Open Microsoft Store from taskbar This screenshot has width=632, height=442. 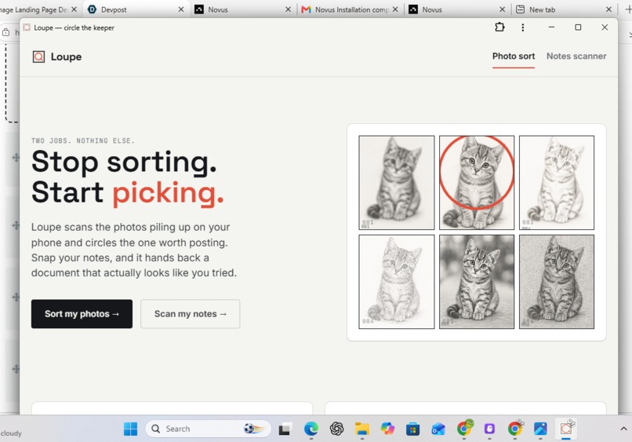point(412,429)
